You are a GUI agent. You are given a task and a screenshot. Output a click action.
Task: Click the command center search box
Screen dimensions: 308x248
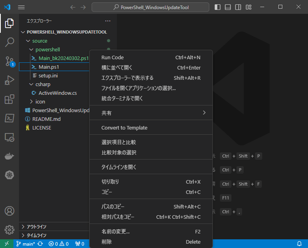[150, 7]
